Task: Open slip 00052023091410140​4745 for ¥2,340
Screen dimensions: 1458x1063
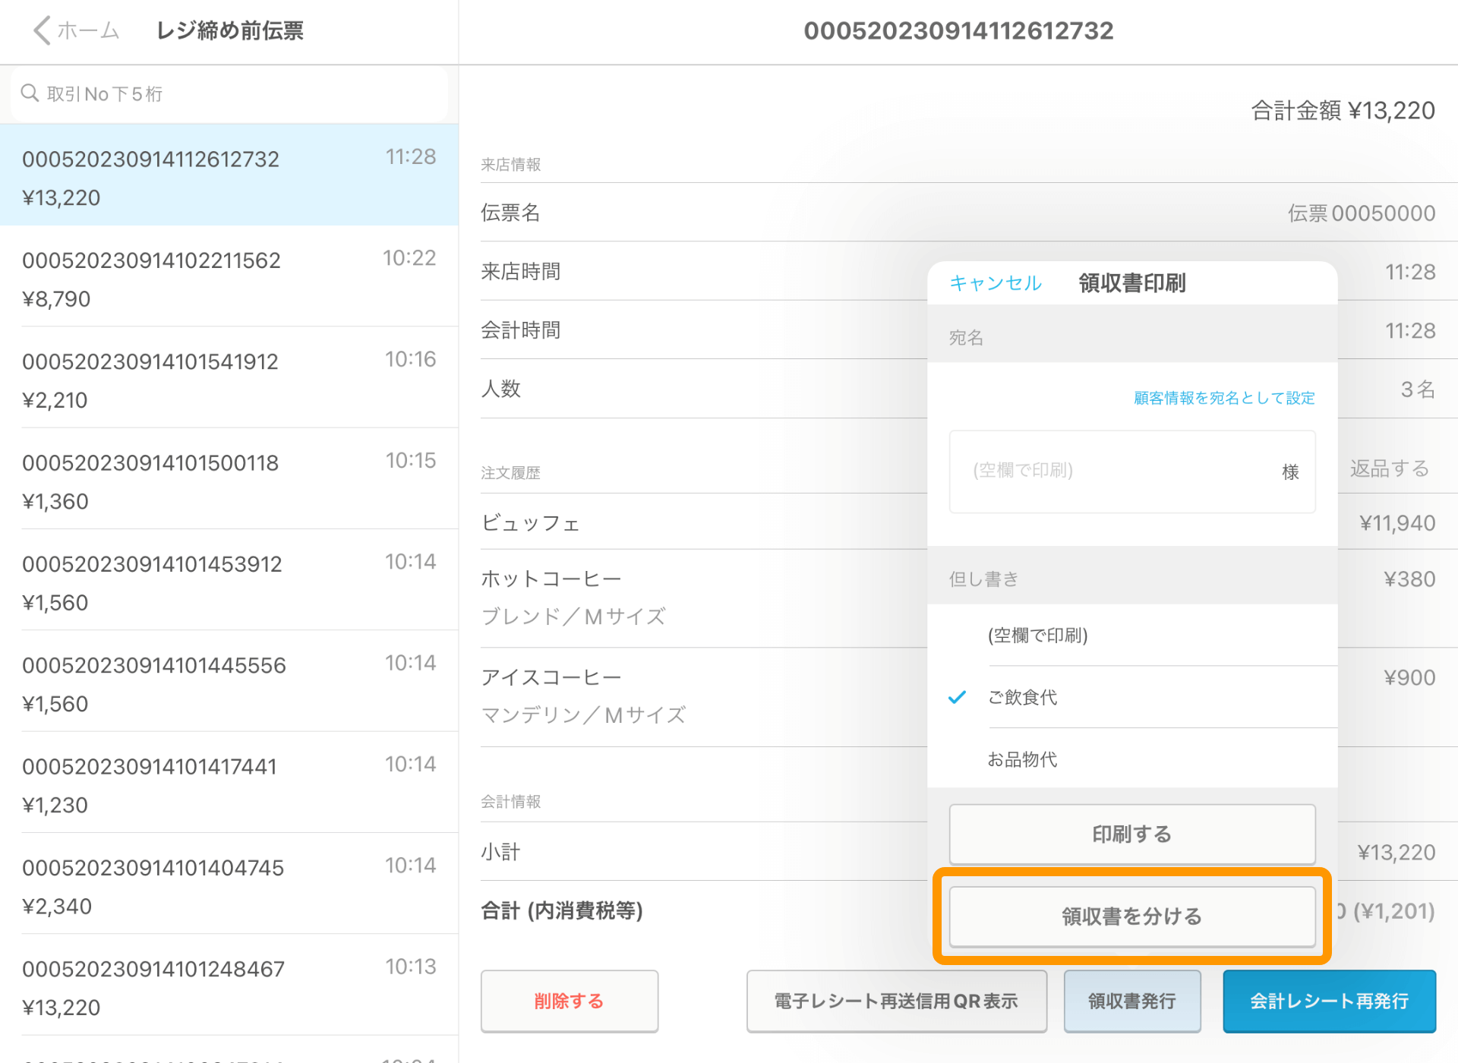Action: 229,884
